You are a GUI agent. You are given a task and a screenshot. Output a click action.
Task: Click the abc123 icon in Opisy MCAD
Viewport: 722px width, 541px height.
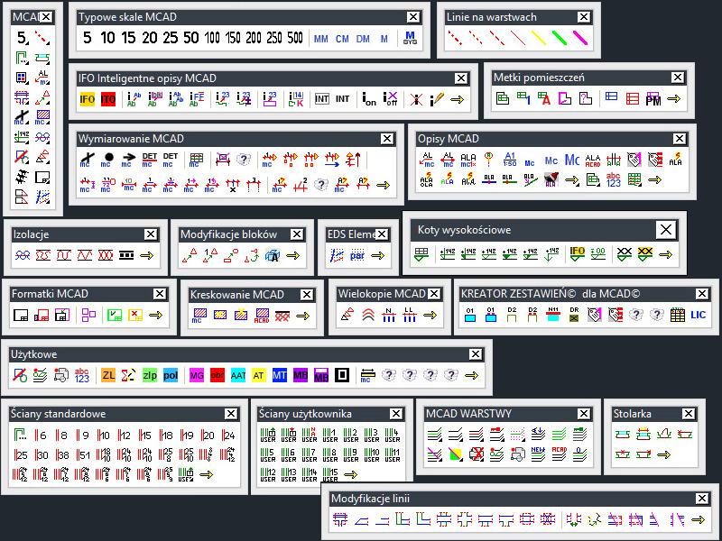coord(613,179)
